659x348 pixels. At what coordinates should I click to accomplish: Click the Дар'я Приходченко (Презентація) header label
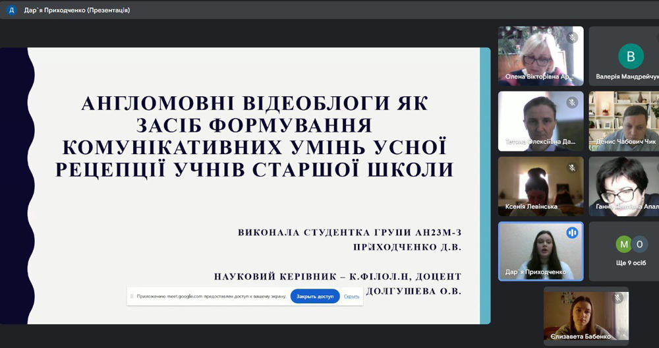click(x=76, y=10)
